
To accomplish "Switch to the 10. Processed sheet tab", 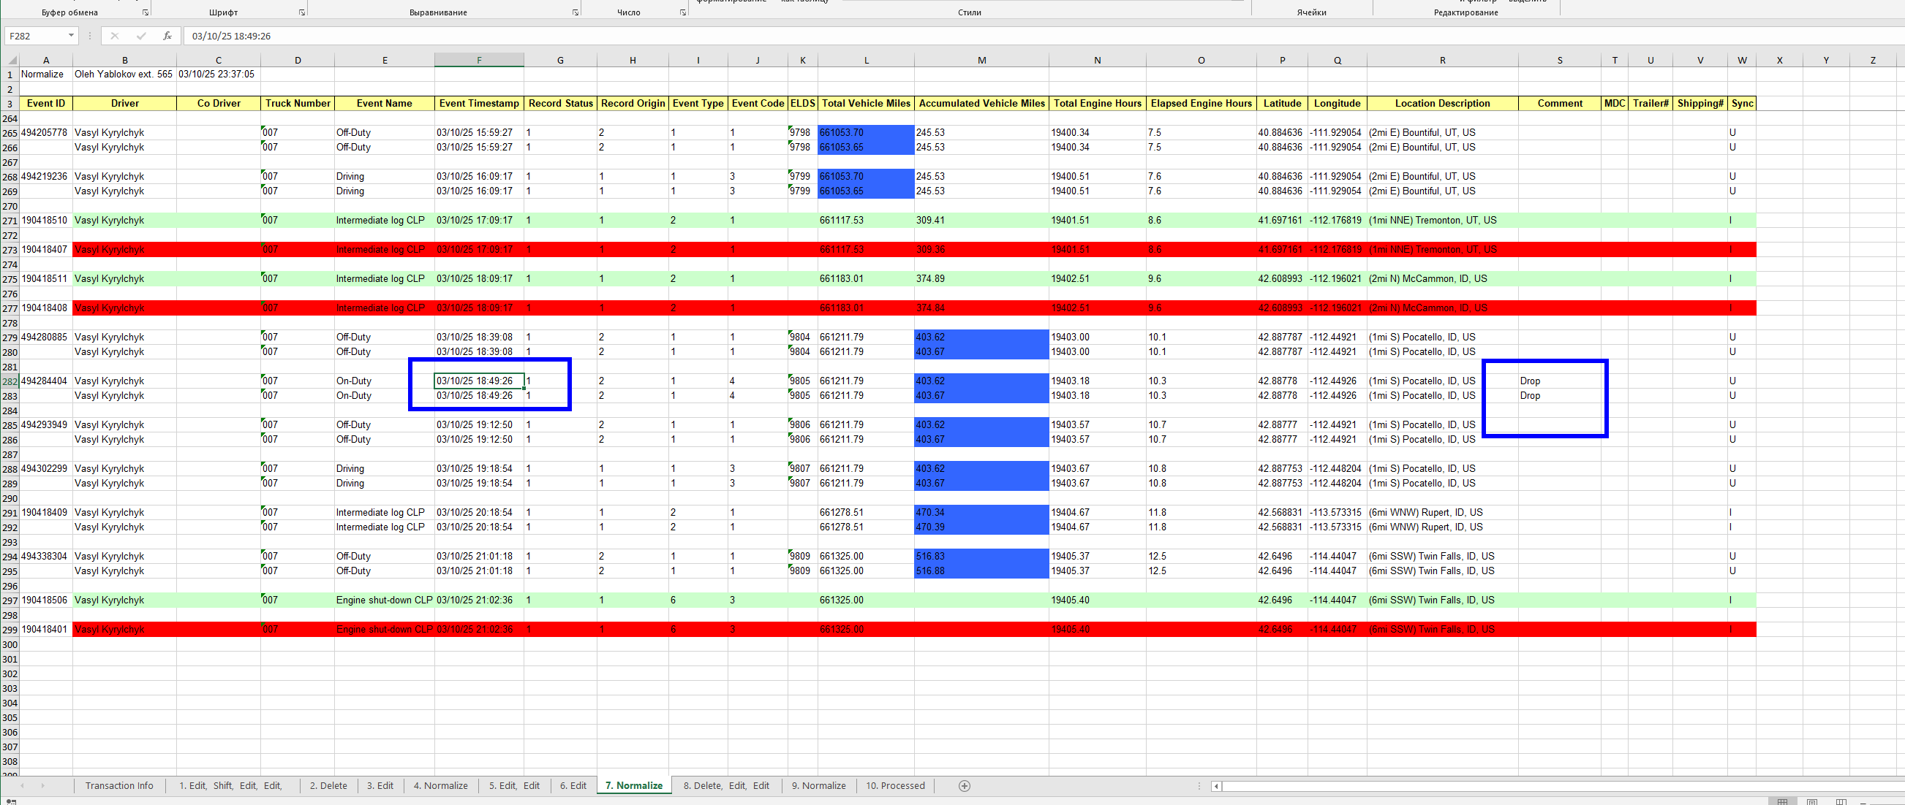I will tap(895, 786).
